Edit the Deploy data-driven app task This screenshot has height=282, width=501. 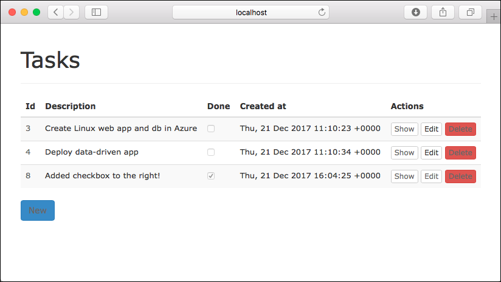[x=431, y=152]
